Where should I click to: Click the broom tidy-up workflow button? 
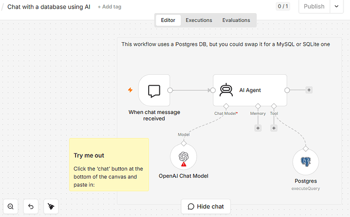51,206
